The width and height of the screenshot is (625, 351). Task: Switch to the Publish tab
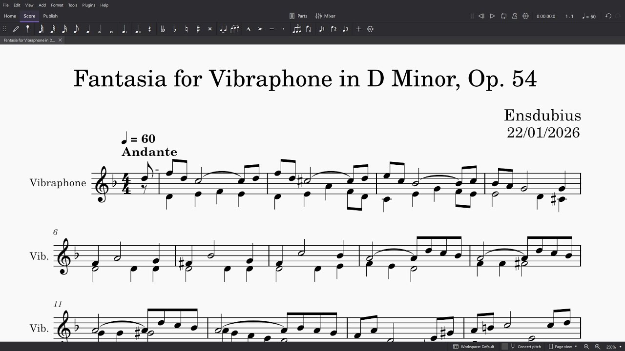tap(50, 16)
